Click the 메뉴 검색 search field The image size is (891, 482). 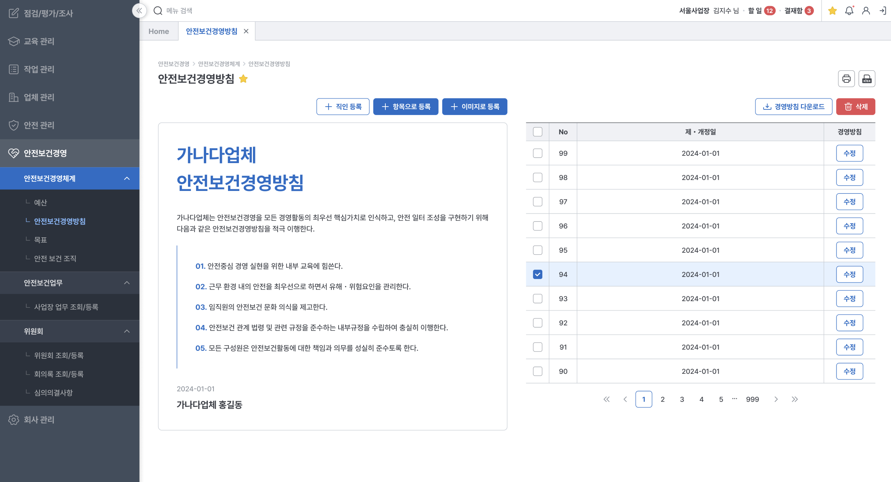coord(179,10)
